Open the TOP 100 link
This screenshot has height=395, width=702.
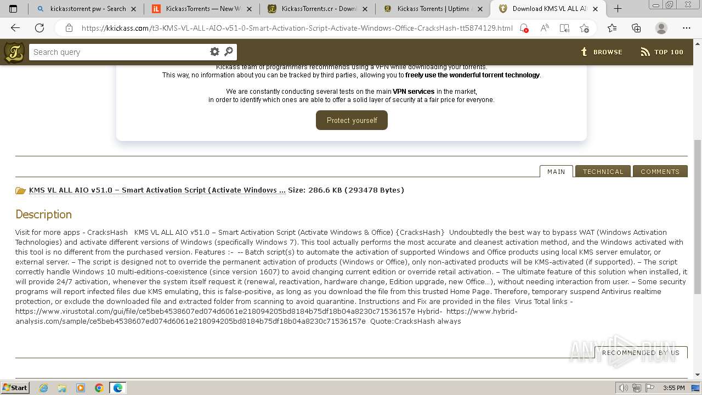point(662,52)
